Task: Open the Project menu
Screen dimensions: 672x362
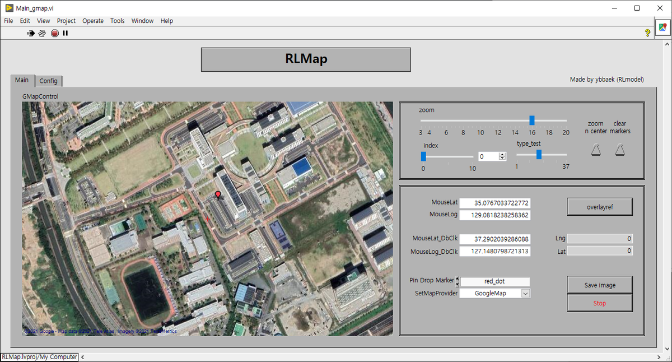Action: tap(66, 21)
